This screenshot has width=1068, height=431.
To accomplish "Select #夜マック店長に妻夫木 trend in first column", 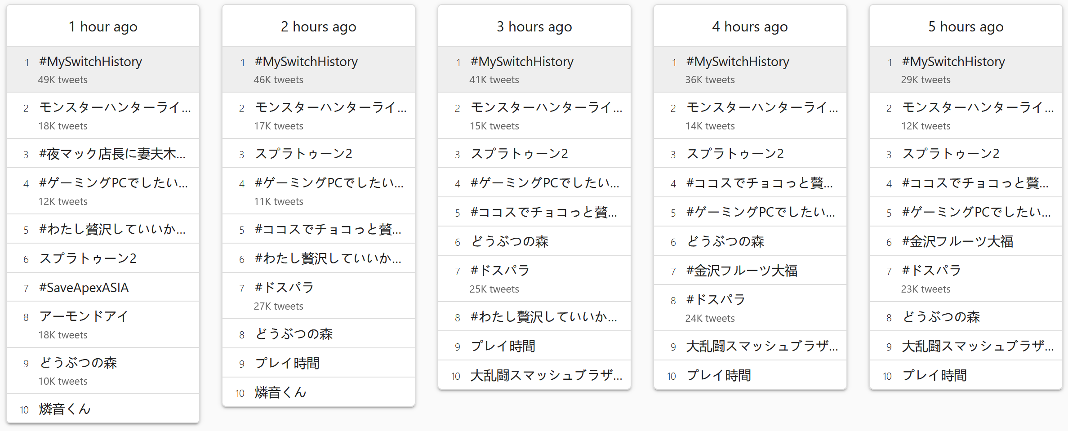I will (x=112, y=154).
